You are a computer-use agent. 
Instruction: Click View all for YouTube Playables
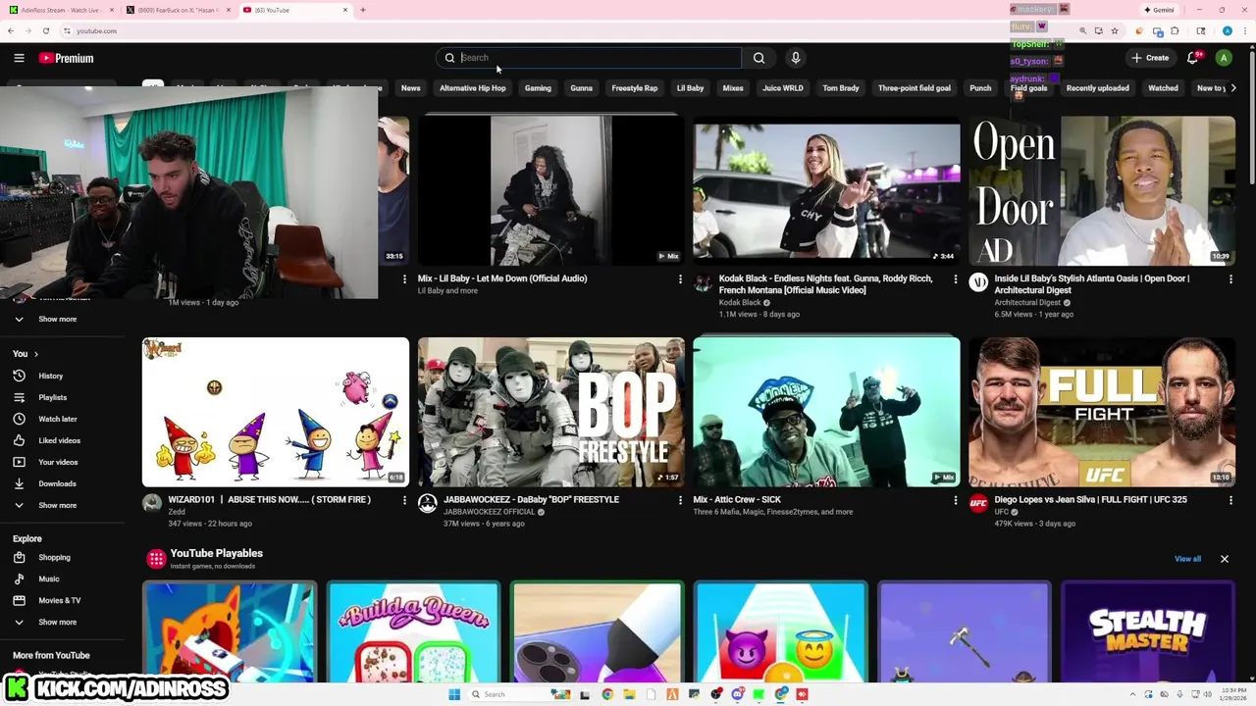[x=1187, y=559]
